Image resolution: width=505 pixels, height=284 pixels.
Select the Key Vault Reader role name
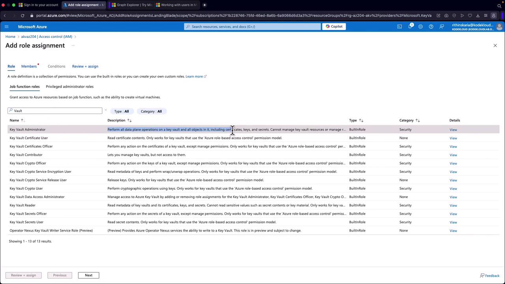pos(22,205)
